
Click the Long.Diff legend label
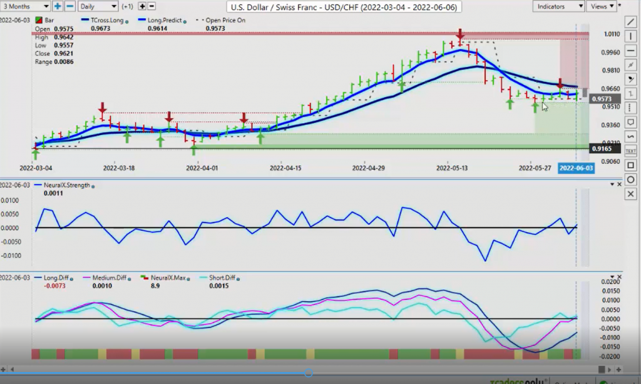point(56,278)
